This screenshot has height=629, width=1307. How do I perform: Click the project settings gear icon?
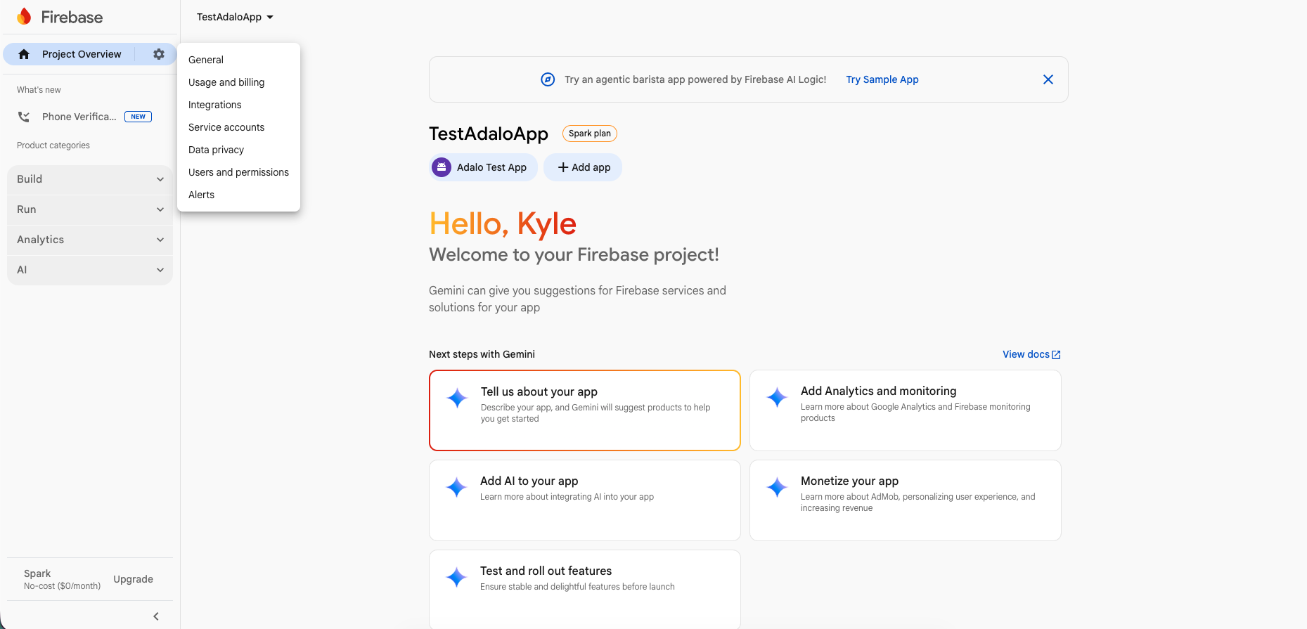(159, 54)
